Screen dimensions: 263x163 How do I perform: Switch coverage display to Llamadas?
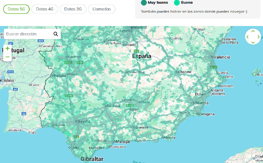coord(102,9)
